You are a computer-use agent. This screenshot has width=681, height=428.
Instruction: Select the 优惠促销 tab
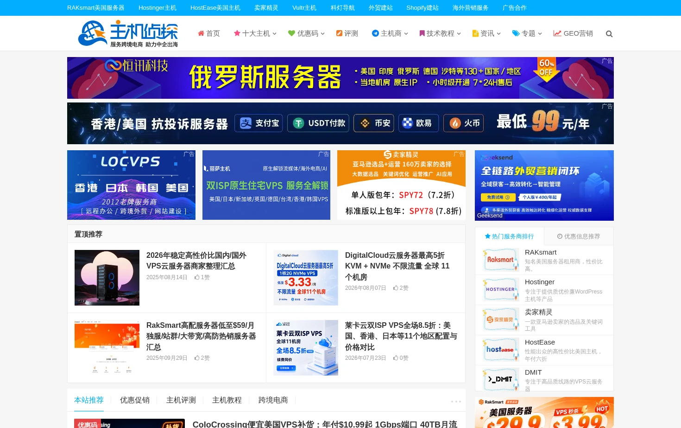click(x=135, y=400)
